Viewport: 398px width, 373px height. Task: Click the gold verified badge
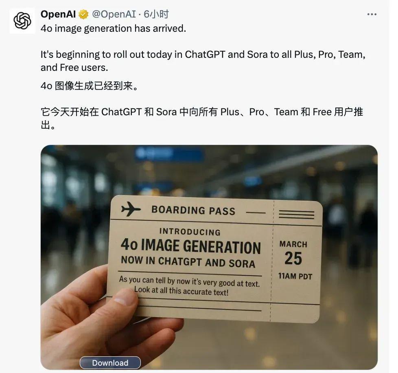tap(84, 15)
